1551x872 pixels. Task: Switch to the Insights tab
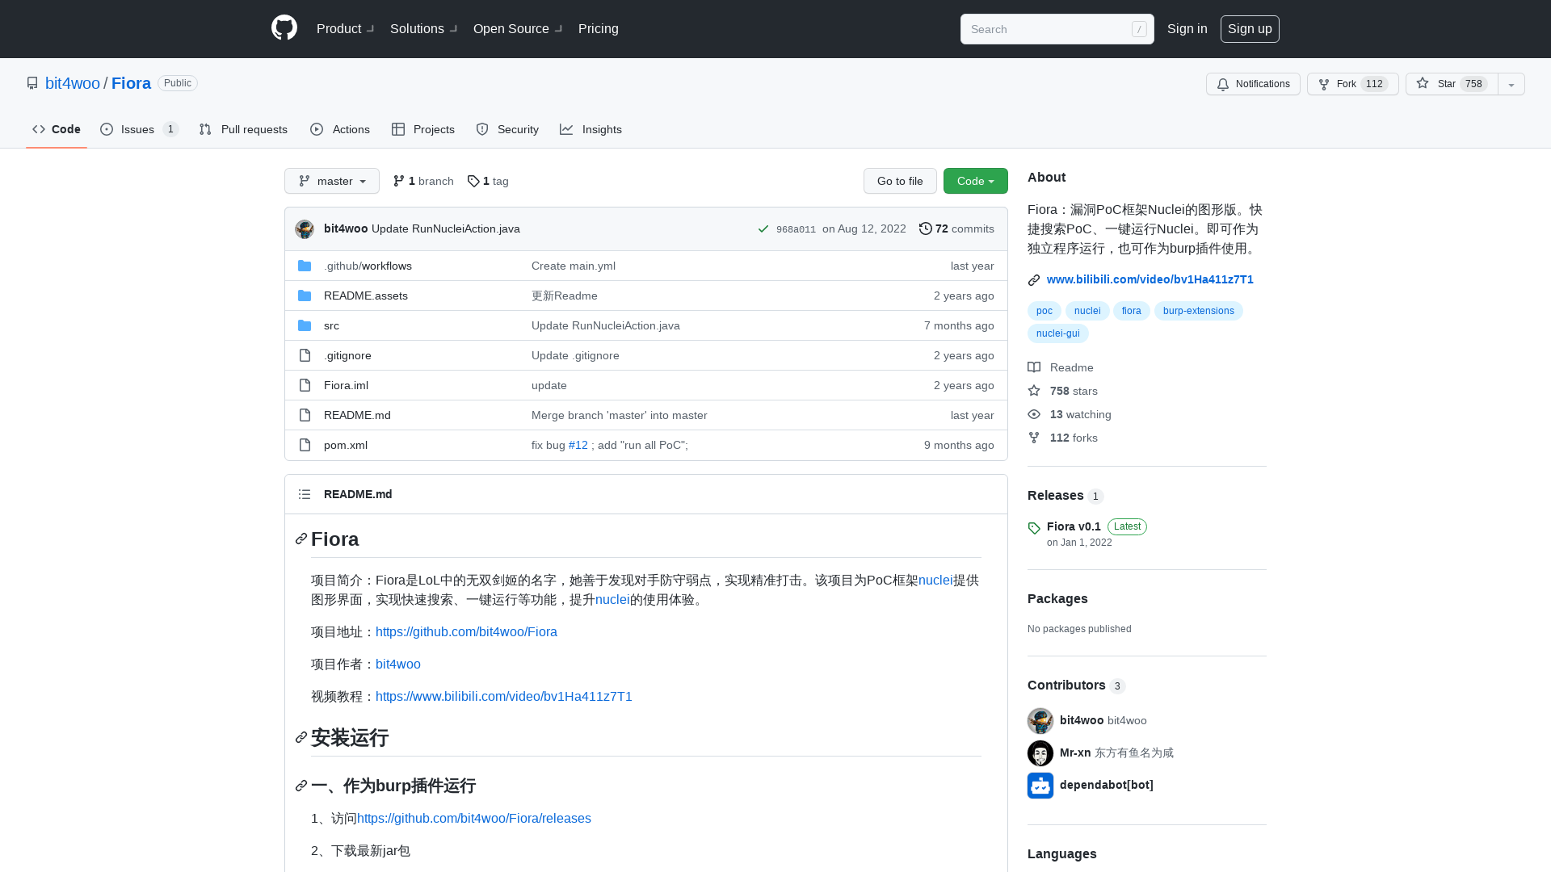pyautogui.click(x=591, y=129)
